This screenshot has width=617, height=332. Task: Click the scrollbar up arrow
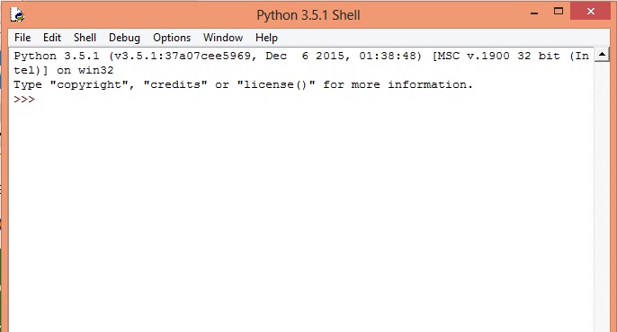tap(602, 54)
